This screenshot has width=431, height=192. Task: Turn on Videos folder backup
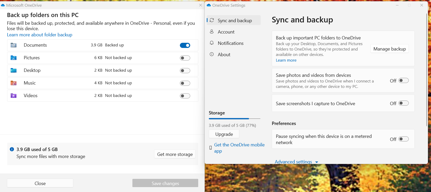click(x=185, y=96)
